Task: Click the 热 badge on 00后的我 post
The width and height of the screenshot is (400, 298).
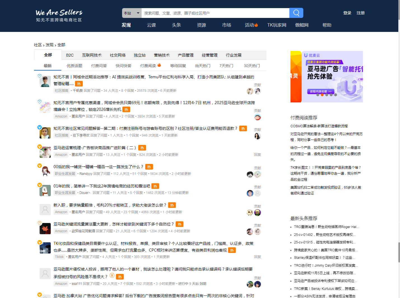Action: pos(149,166)
